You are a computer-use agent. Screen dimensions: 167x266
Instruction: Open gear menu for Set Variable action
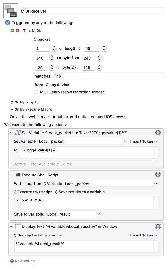[x=158, y=133]
